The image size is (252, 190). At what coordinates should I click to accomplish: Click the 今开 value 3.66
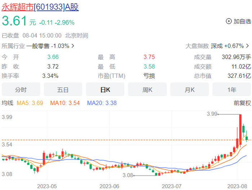(x=53, y=57)
